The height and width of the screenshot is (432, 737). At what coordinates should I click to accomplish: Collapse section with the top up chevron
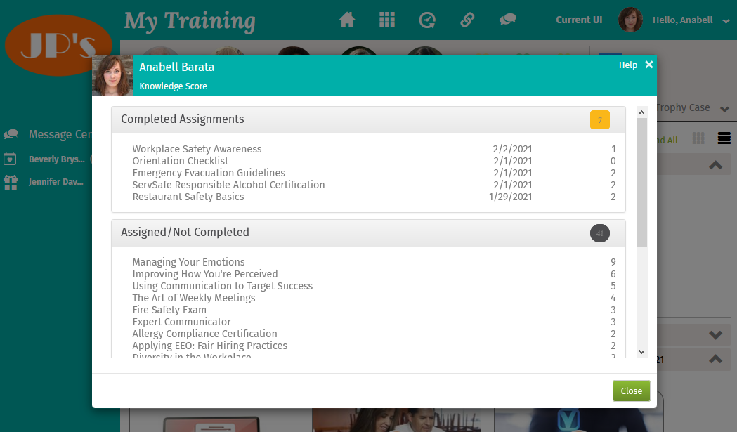(x=715, y=165)
